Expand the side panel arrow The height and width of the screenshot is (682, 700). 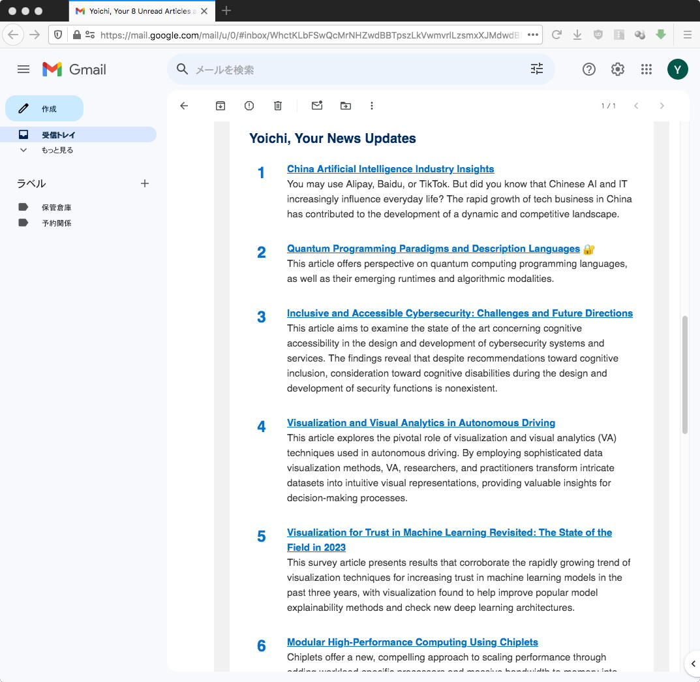click(x=693, y=664)
